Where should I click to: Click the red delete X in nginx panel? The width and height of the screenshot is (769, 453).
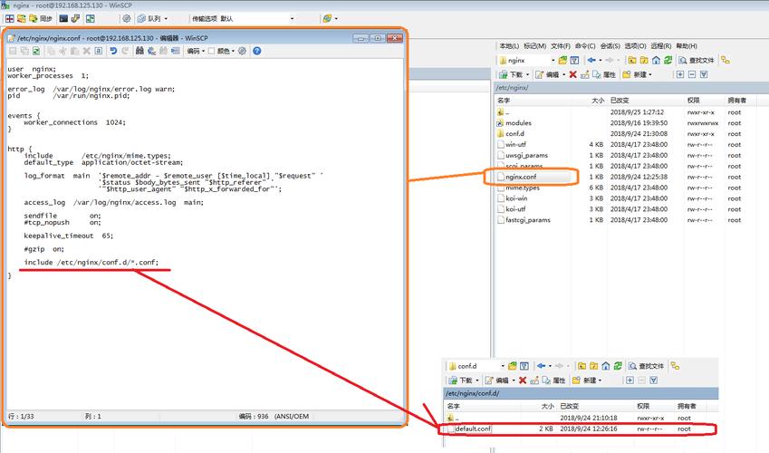[572, 74]
